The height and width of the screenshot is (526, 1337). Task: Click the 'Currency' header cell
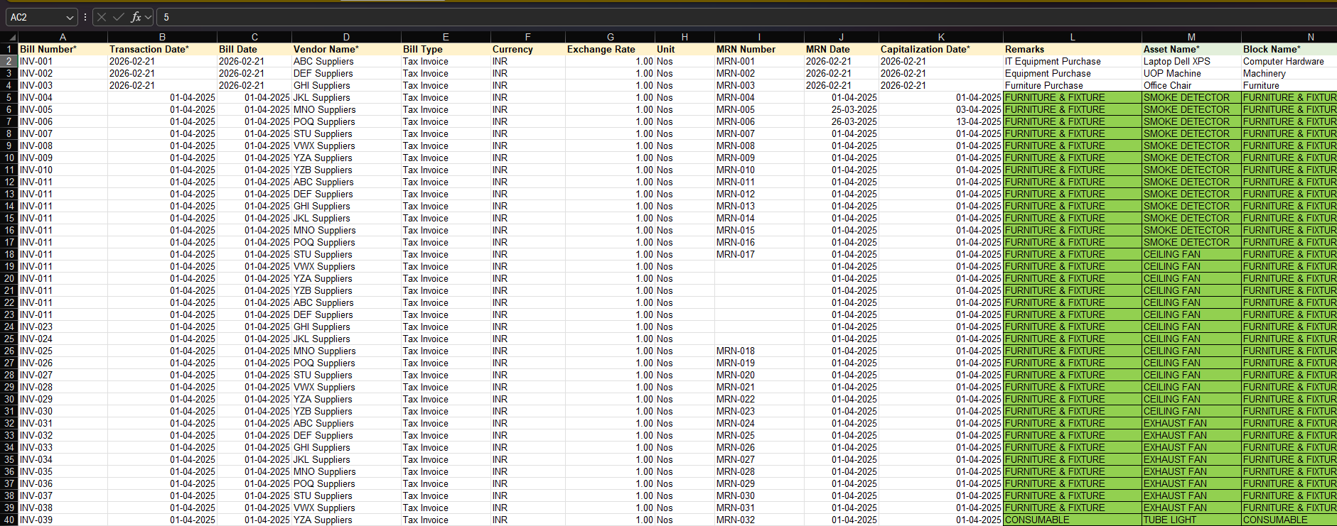(527, 49)
